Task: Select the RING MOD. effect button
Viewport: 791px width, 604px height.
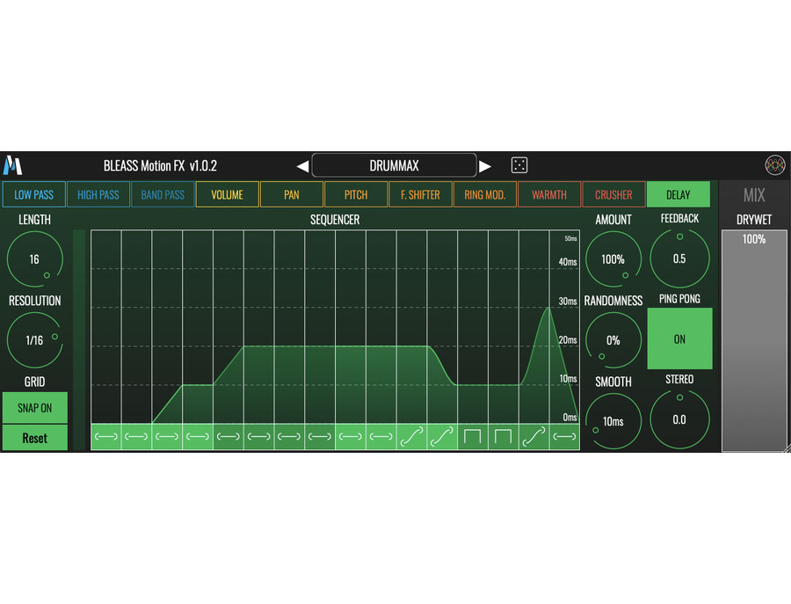Action: [x=485, y=194]
